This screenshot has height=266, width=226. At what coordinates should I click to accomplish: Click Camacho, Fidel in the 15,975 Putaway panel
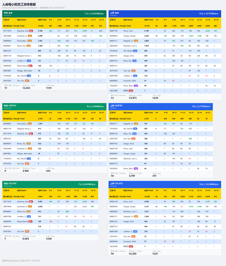click(130, 81)
